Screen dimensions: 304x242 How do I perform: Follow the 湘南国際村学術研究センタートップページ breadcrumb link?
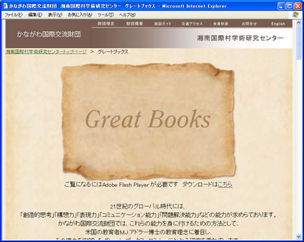[46, 52]
